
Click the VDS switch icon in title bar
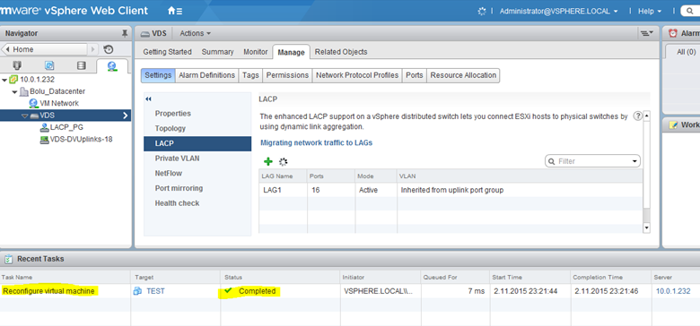tap(144, 33)
